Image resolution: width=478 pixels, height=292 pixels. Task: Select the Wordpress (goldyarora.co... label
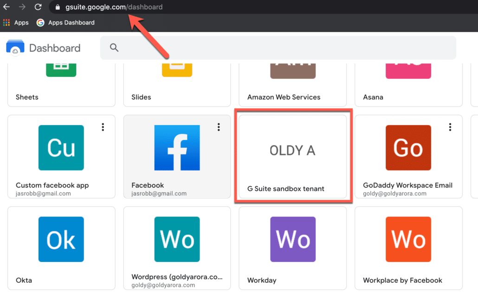177,277
